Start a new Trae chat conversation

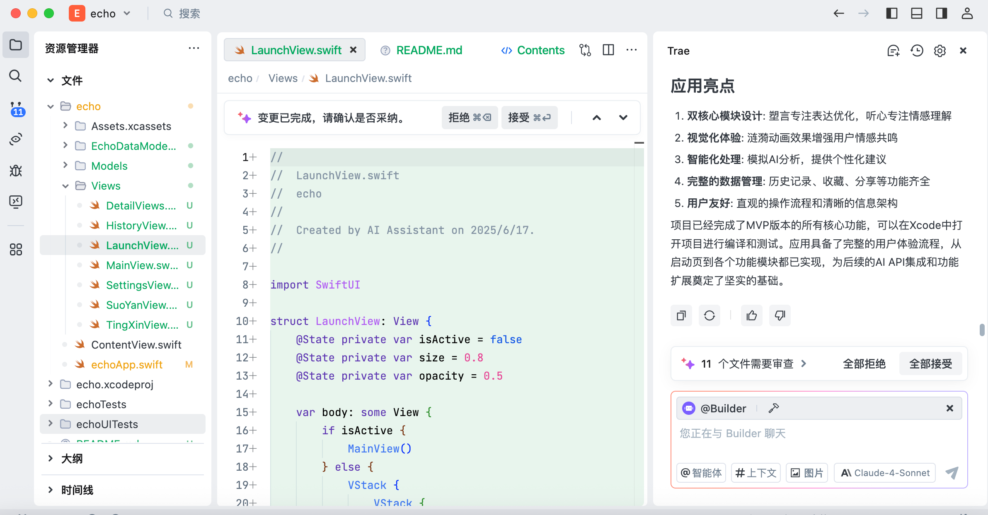893,51
